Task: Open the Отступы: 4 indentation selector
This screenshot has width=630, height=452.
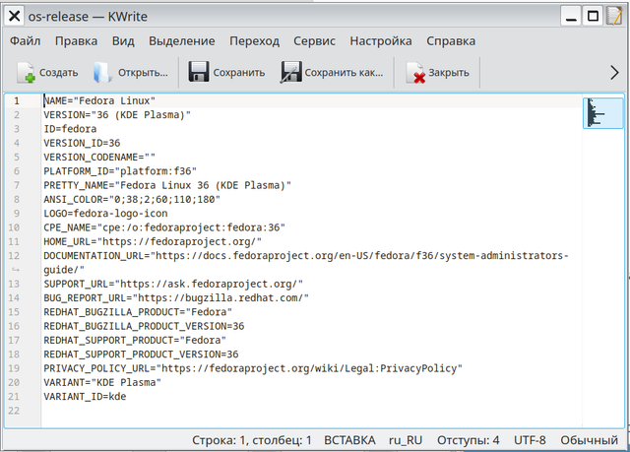Action: click(469, 440)
